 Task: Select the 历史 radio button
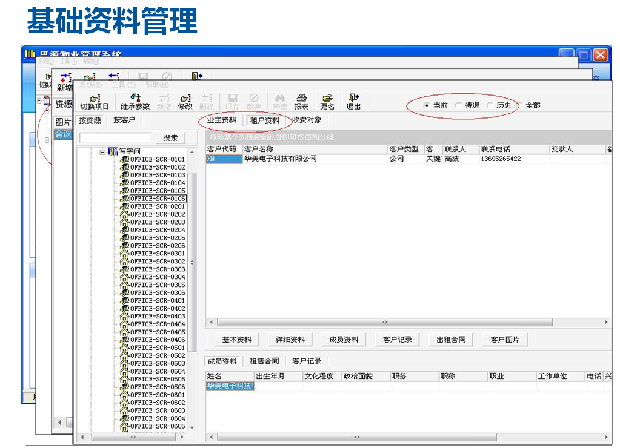490,105
